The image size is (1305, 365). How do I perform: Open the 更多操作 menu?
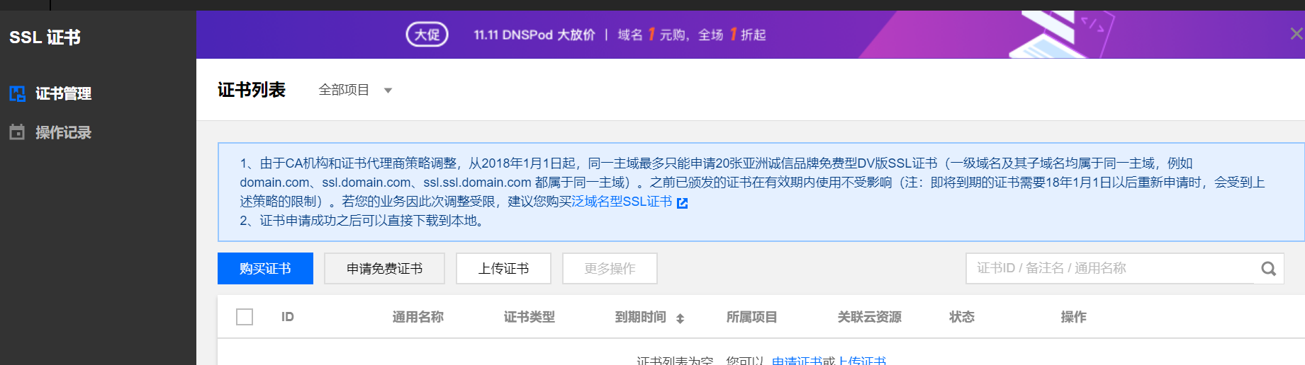pyautogui.click(x=610, y=268)
